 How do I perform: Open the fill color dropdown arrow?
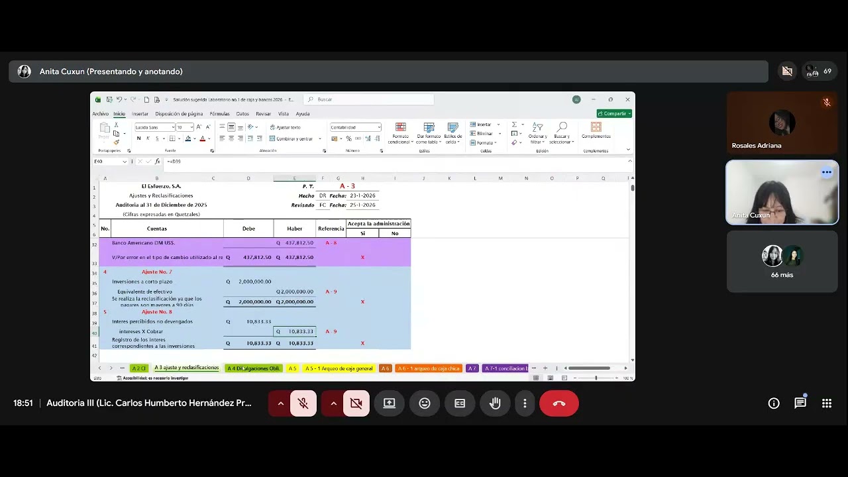click(x=194, y=138)
